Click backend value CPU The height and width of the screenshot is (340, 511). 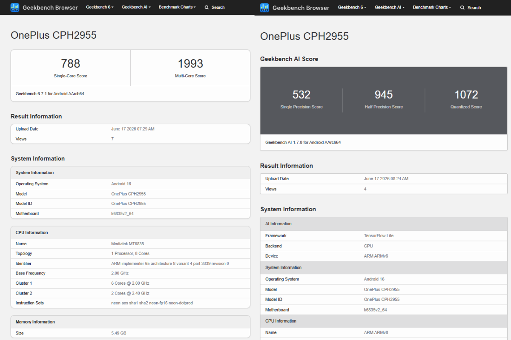click(368, 246)
